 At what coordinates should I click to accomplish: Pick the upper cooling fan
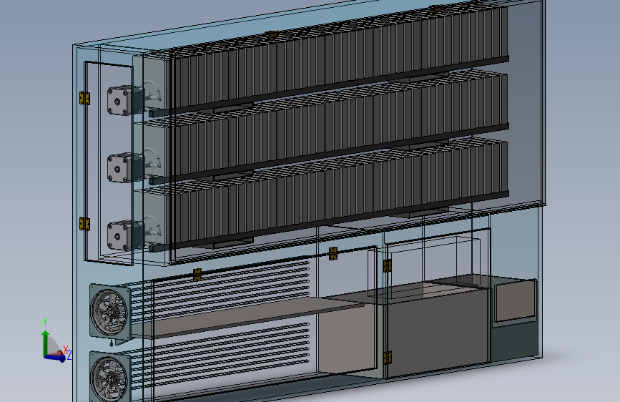(x=110, y=313)
